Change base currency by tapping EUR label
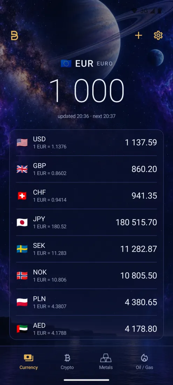The height and width of the screenshot is (385, 173). coord(84,64)
